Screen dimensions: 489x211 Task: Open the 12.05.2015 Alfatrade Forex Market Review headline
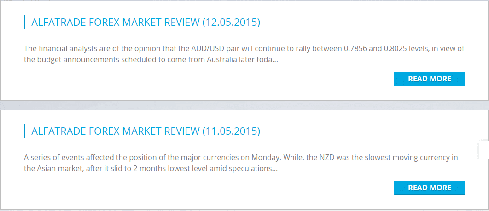pyautogui.click(x=146, y=22)
